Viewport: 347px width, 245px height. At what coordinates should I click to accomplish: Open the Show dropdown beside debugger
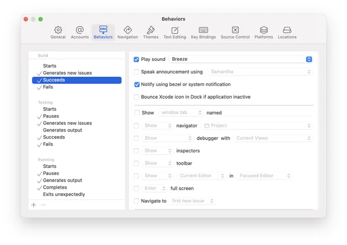coord(167,138)
